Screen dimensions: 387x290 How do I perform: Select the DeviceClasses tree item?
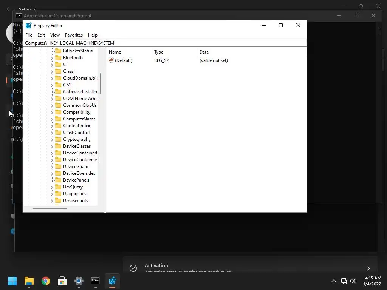[77, 146]
